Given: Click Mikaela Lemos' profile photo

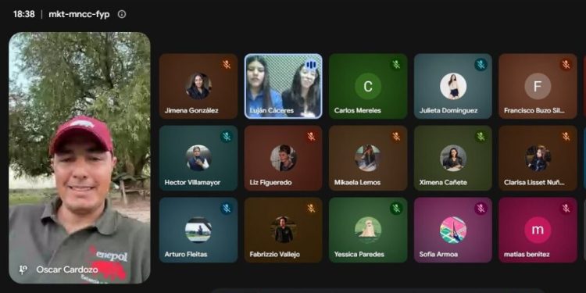Looking at the screenshot, I should 368,158.
